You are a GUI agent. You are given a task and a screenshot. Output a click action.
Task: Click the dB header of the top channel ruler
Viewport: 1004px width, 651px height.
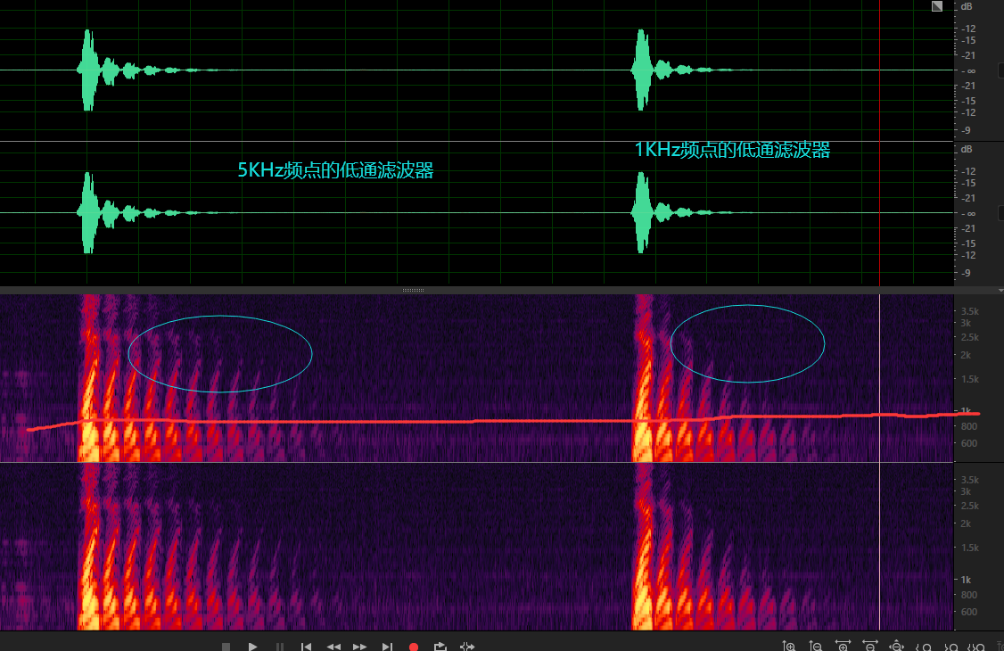[967, 6]
